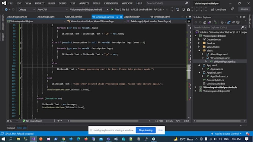
Task: Click the Collapse All icon in Solution Explorer
Action: click(x=233, y=22)
